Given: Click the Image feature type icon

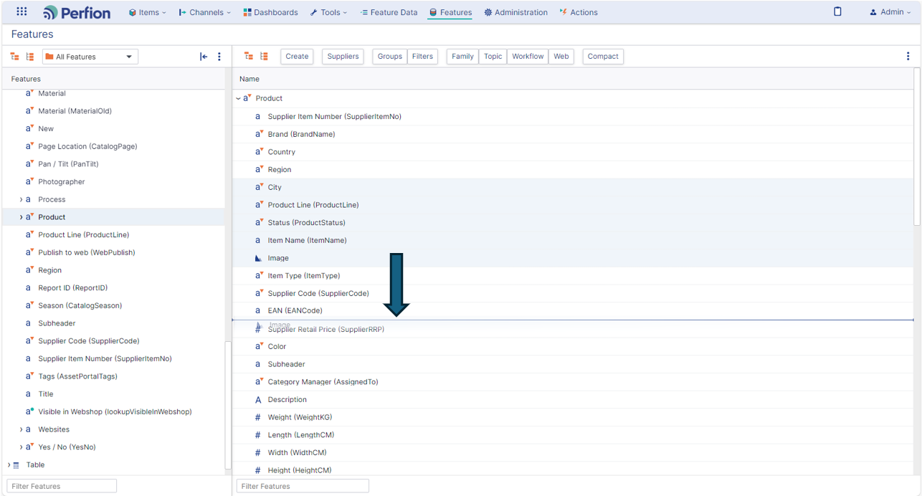Looking at the screenshot, I should coord(258,258).
